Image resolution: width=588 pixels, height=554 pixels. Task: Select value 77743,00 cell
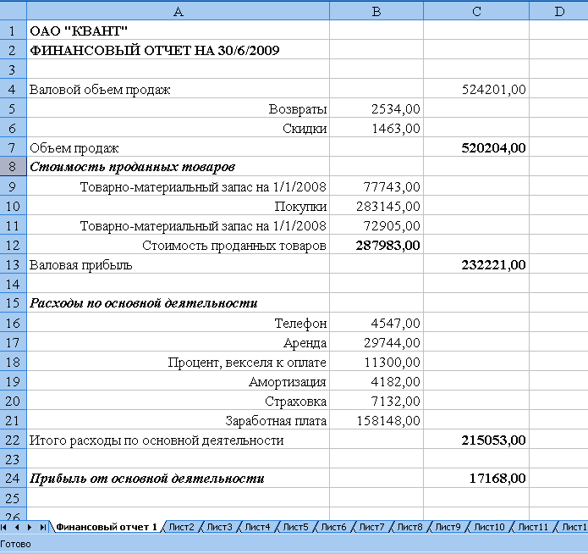376,186
